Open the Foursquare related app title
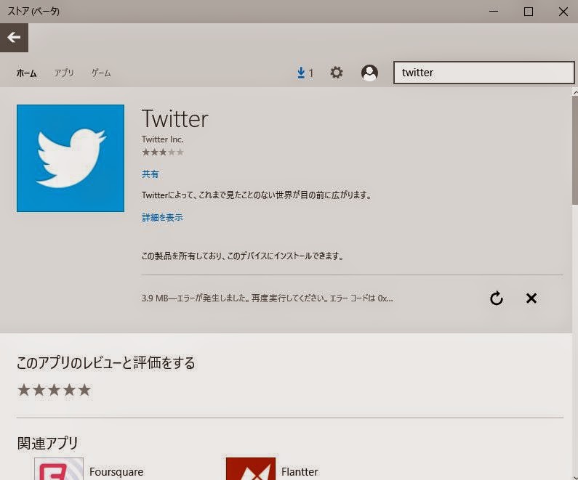Image resolution: width=578 pixels, height=480 pixels. click(x=116, y=471)
